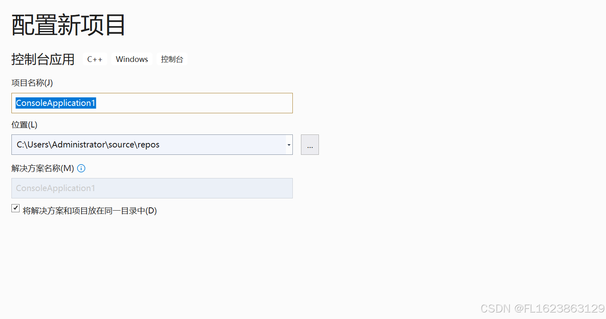
Task: Click the greyed-out solution name field
Action: [x=152, y=188]
